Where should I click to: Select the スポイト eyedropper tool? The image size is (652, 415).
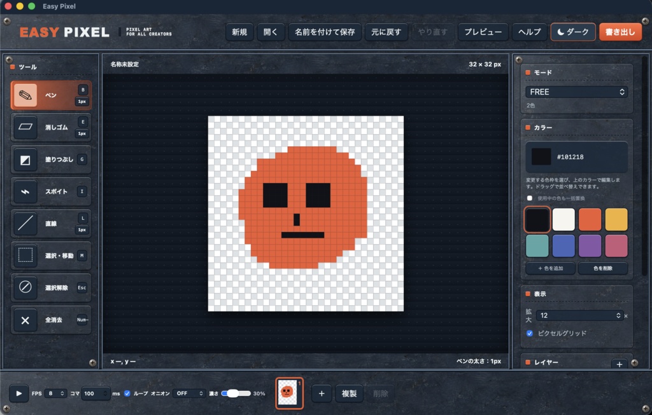(51, 191)
